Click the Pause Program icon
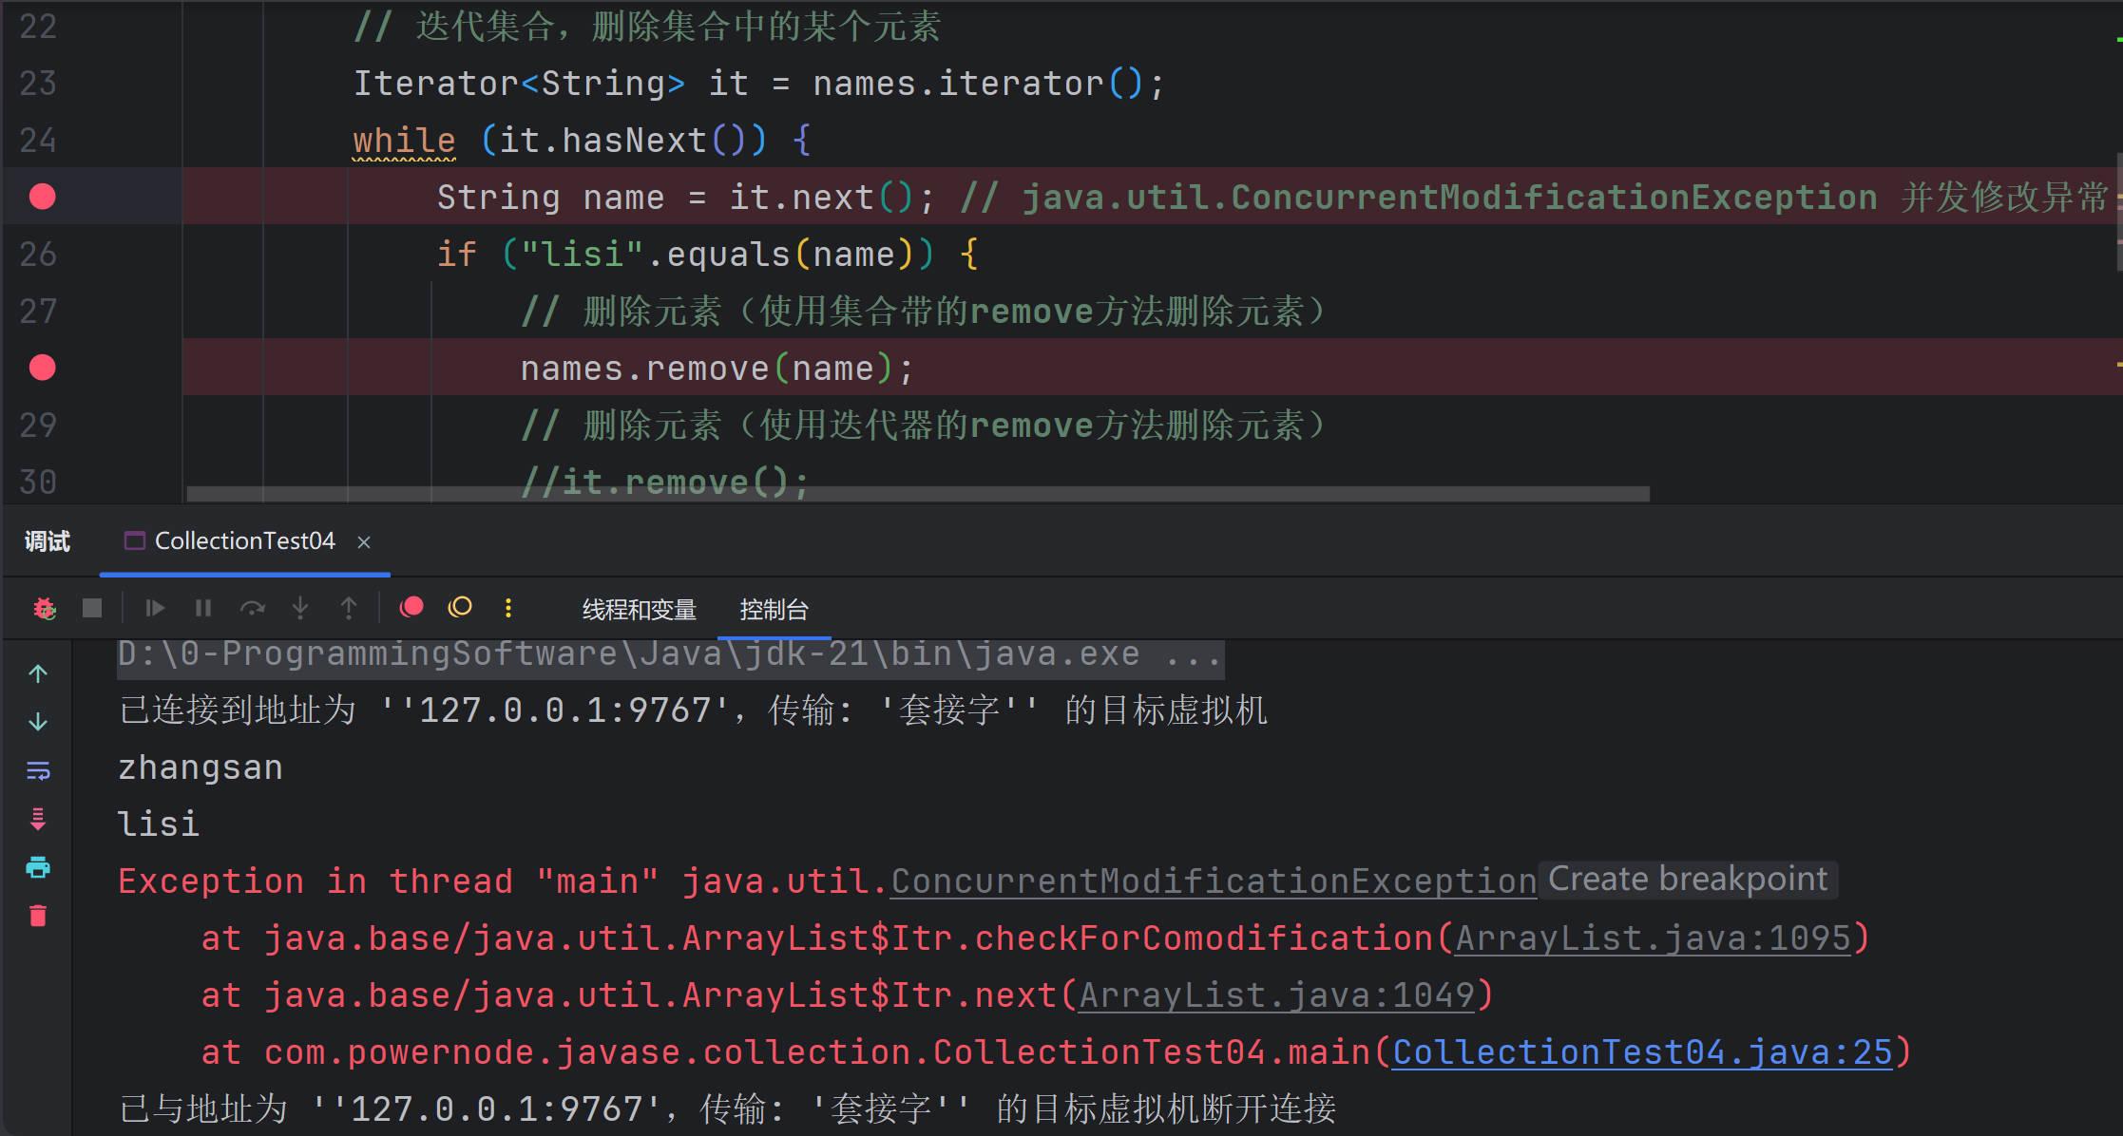 click(203, 608)
